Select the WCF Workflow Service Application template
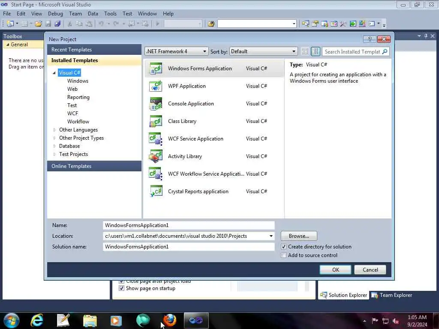 [x=214, y=174]
